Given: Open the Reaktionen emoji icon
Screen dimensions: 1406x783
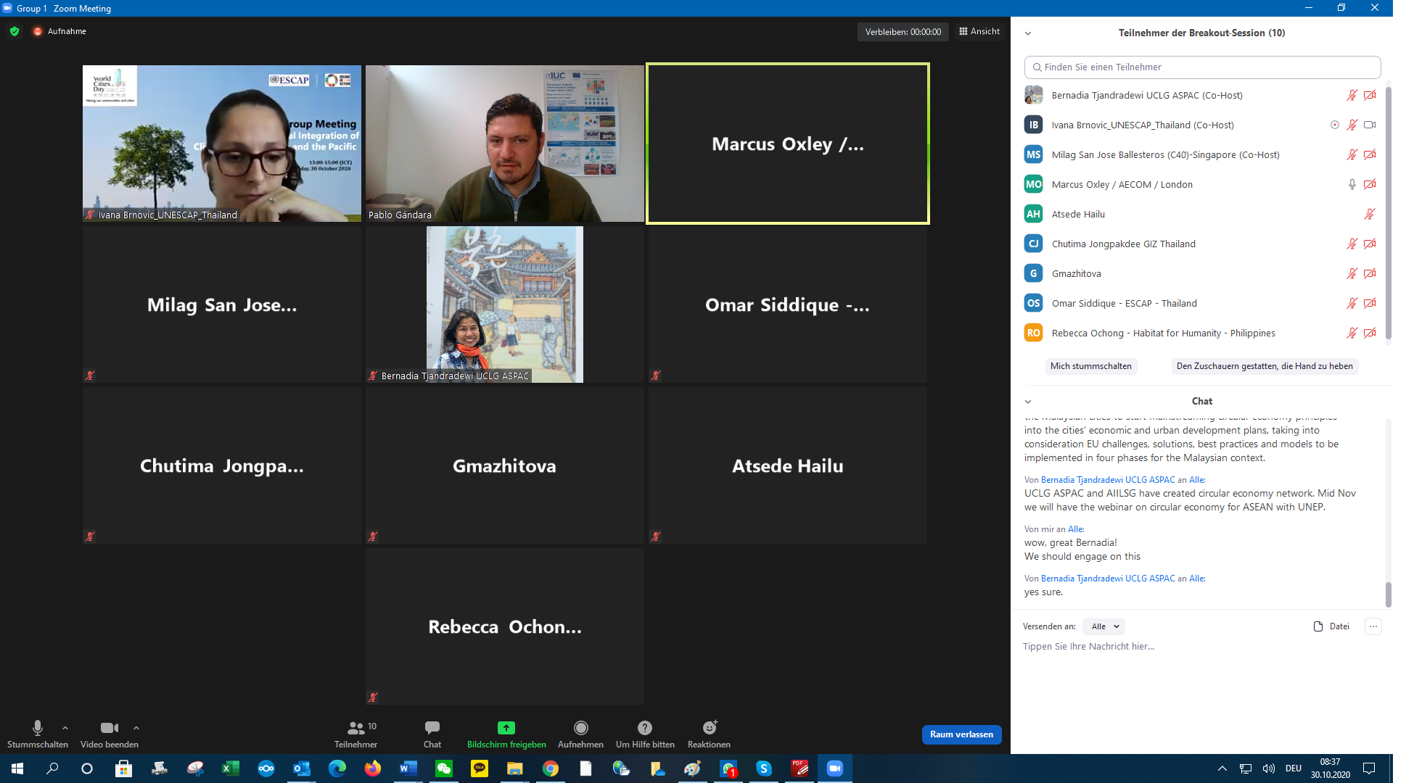Looking at the screenshot, I should point(710,727).
